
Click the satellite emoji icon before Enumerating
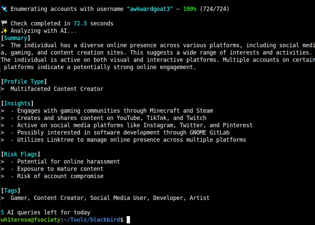tap(4, 9)
